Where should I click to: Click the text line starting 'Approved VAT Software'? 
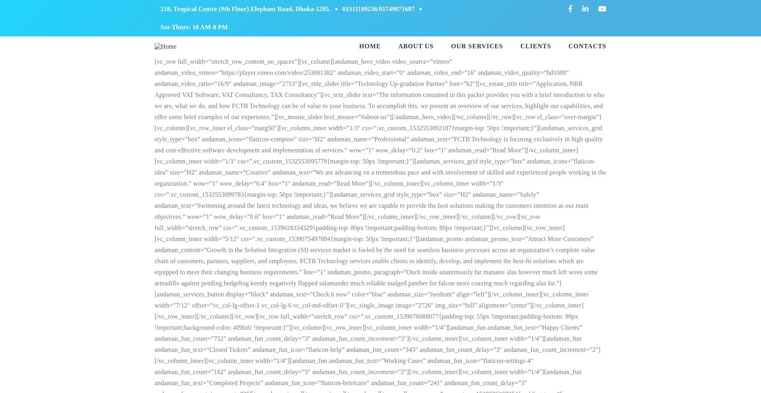379,95
